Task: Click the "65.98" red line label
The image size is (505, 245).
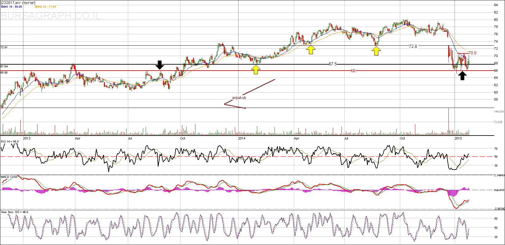Action: pyautogui.click(x=4, y=72)
